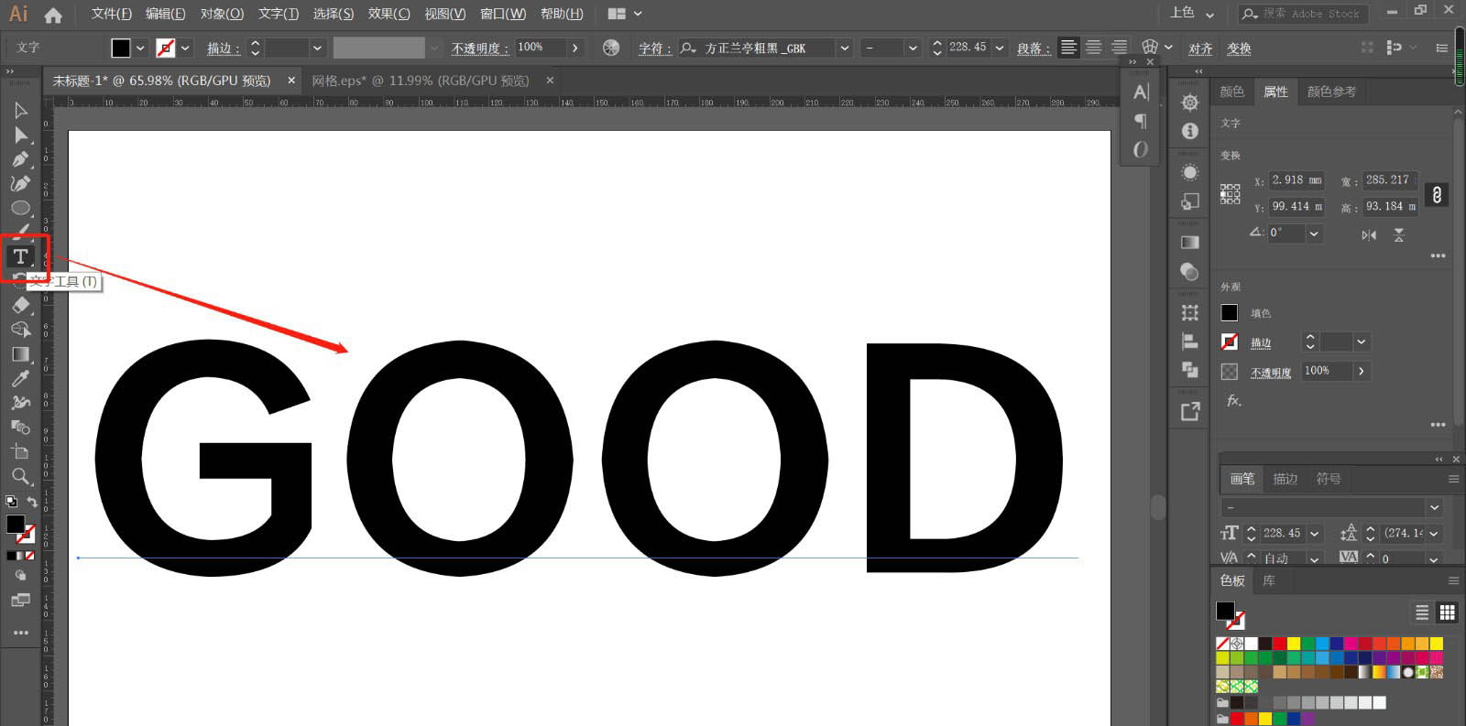The image size is (1466, 726).
Task: Open the font style dropdown
Action: click(x=912, y=48)
